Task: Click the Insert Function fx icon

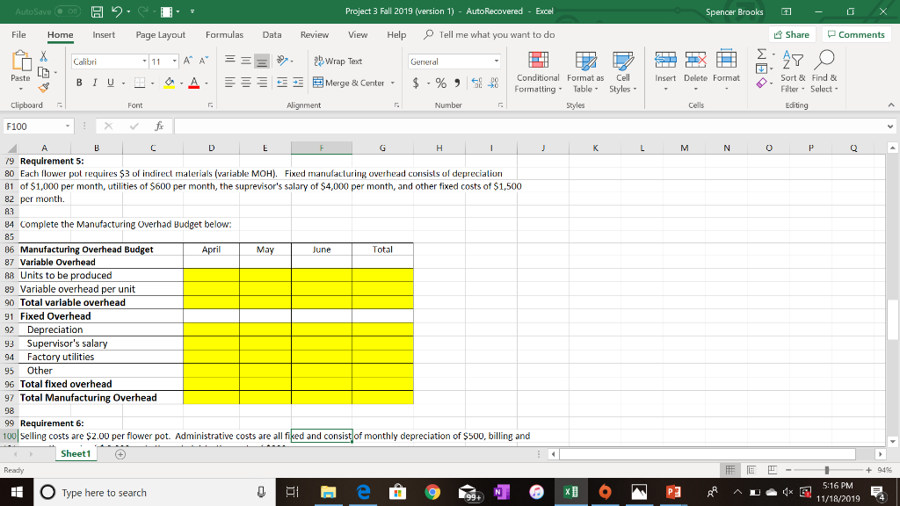Action: click(x=159, y=126)
